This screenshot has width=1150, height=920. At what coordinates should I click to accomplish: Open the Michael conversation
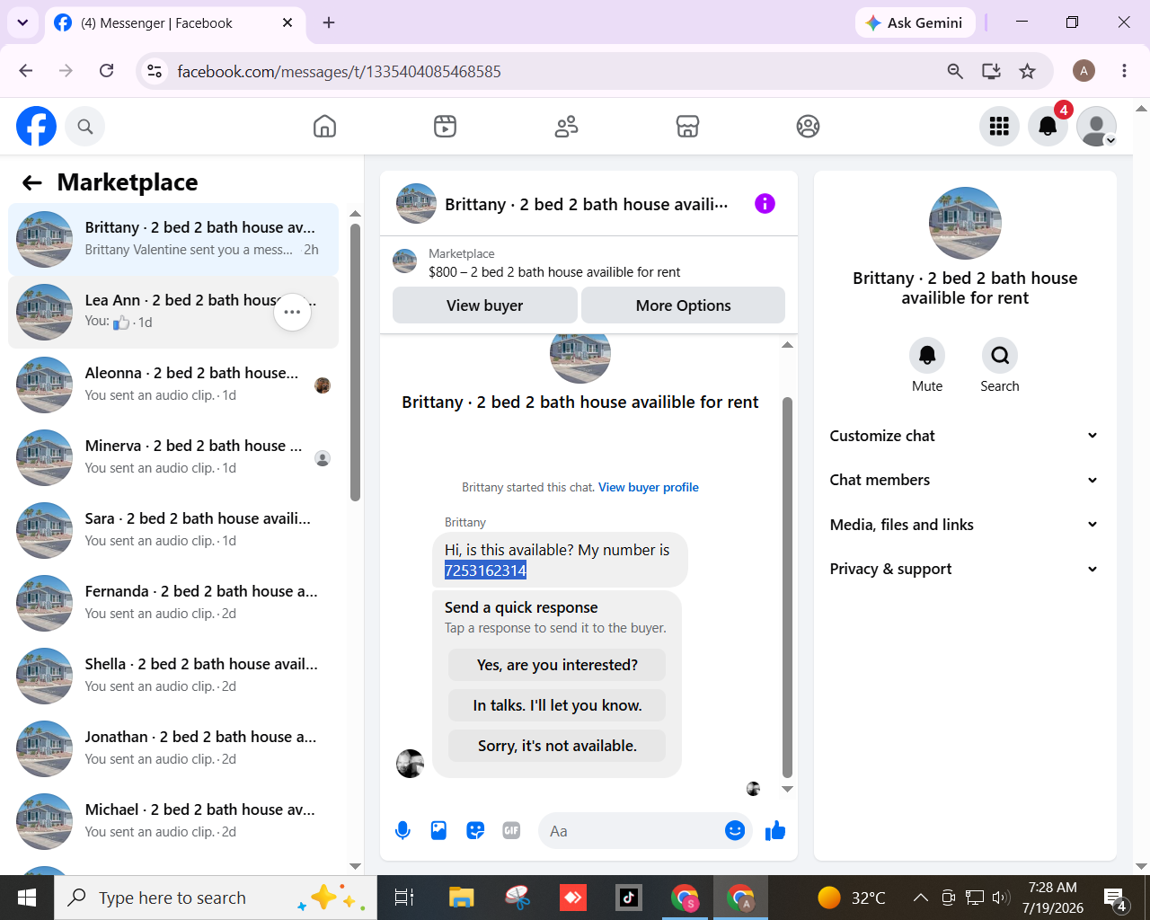173,821
